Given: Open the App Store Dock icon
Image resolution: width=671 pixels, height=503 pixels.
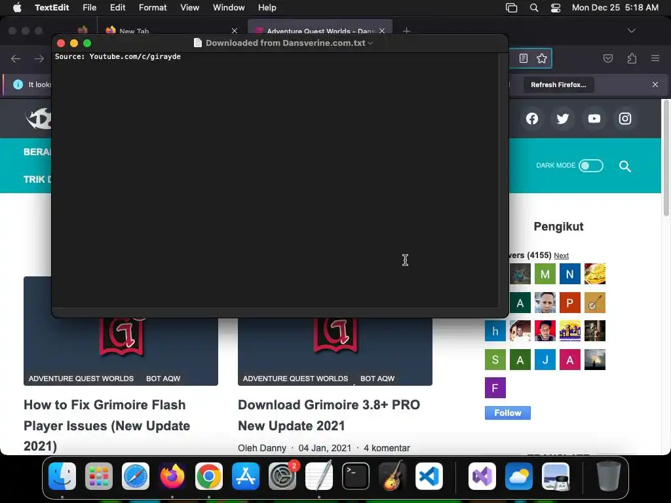Looking at the screenshot, I should click(x=246, y=476).
